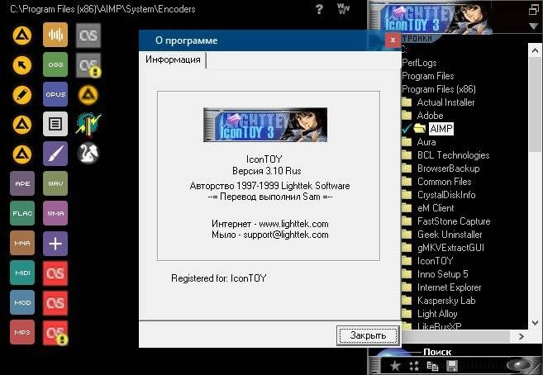The image size is (543, 375).
Task: Open the Inno Setup 5 folder
Action: tap(442, 274)
